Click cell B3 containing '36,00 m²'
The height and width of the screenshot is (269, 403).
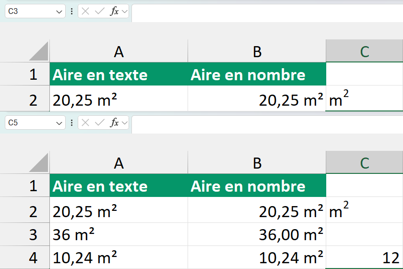257,234
